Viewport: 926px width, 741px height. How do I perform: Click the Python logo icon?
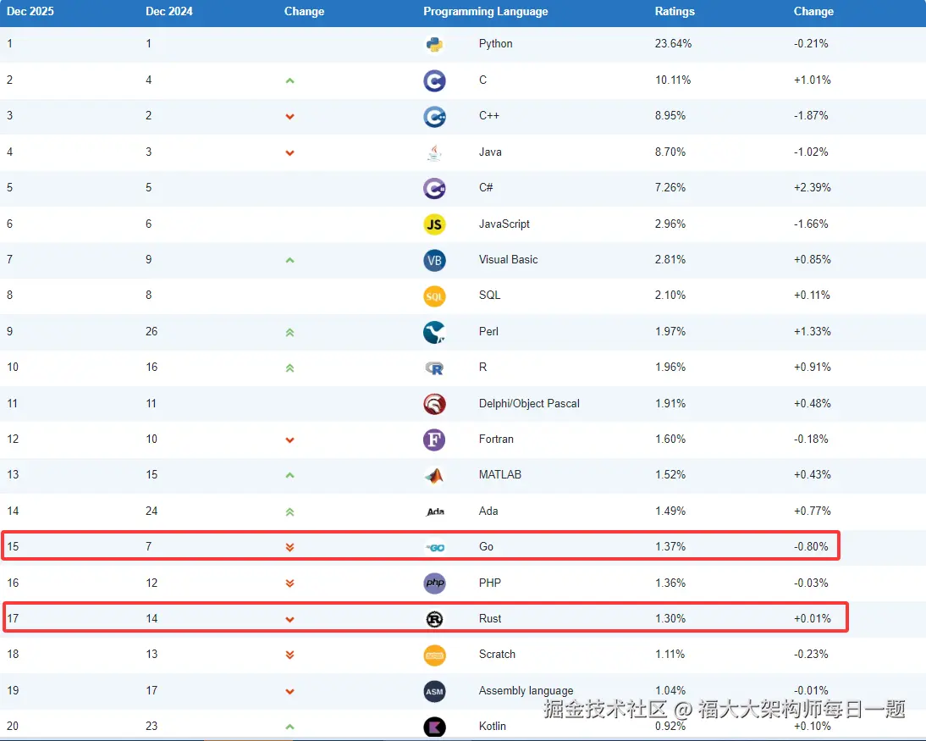pyautogui.click(x=434, y=44)
